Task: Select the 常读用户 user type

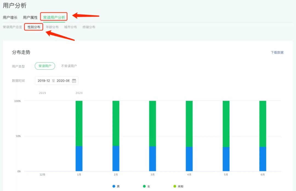Action: pos(45,66)
